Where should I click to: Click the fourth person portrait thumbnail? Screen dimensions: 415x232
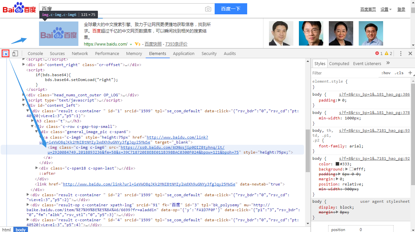tap(371, 34)
